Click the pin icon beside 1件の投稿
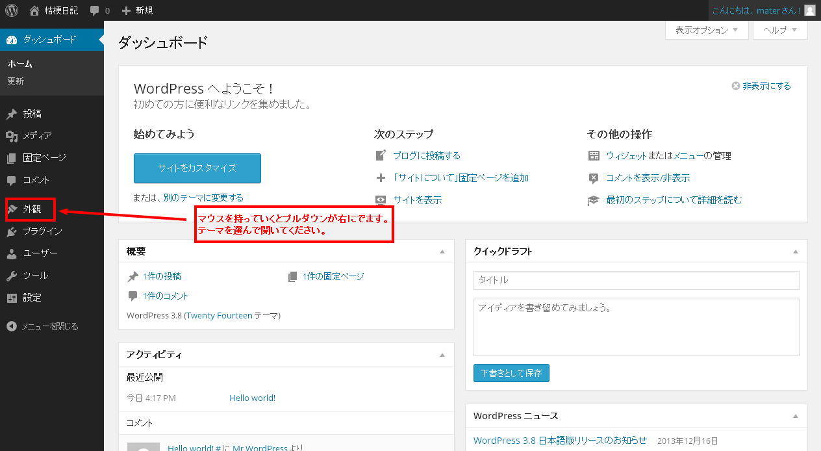Image resolution: width=821 pixels, height=451 pixels. coord(133,276)
